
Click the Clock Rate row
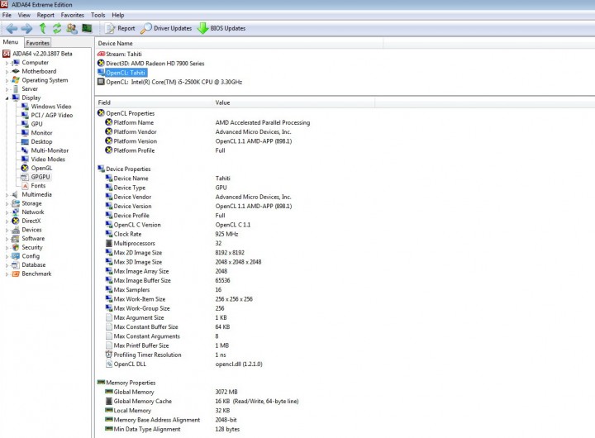172,234
